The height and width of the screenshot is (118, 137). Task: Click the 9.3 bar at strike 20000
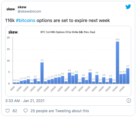[x=42, y=73]
